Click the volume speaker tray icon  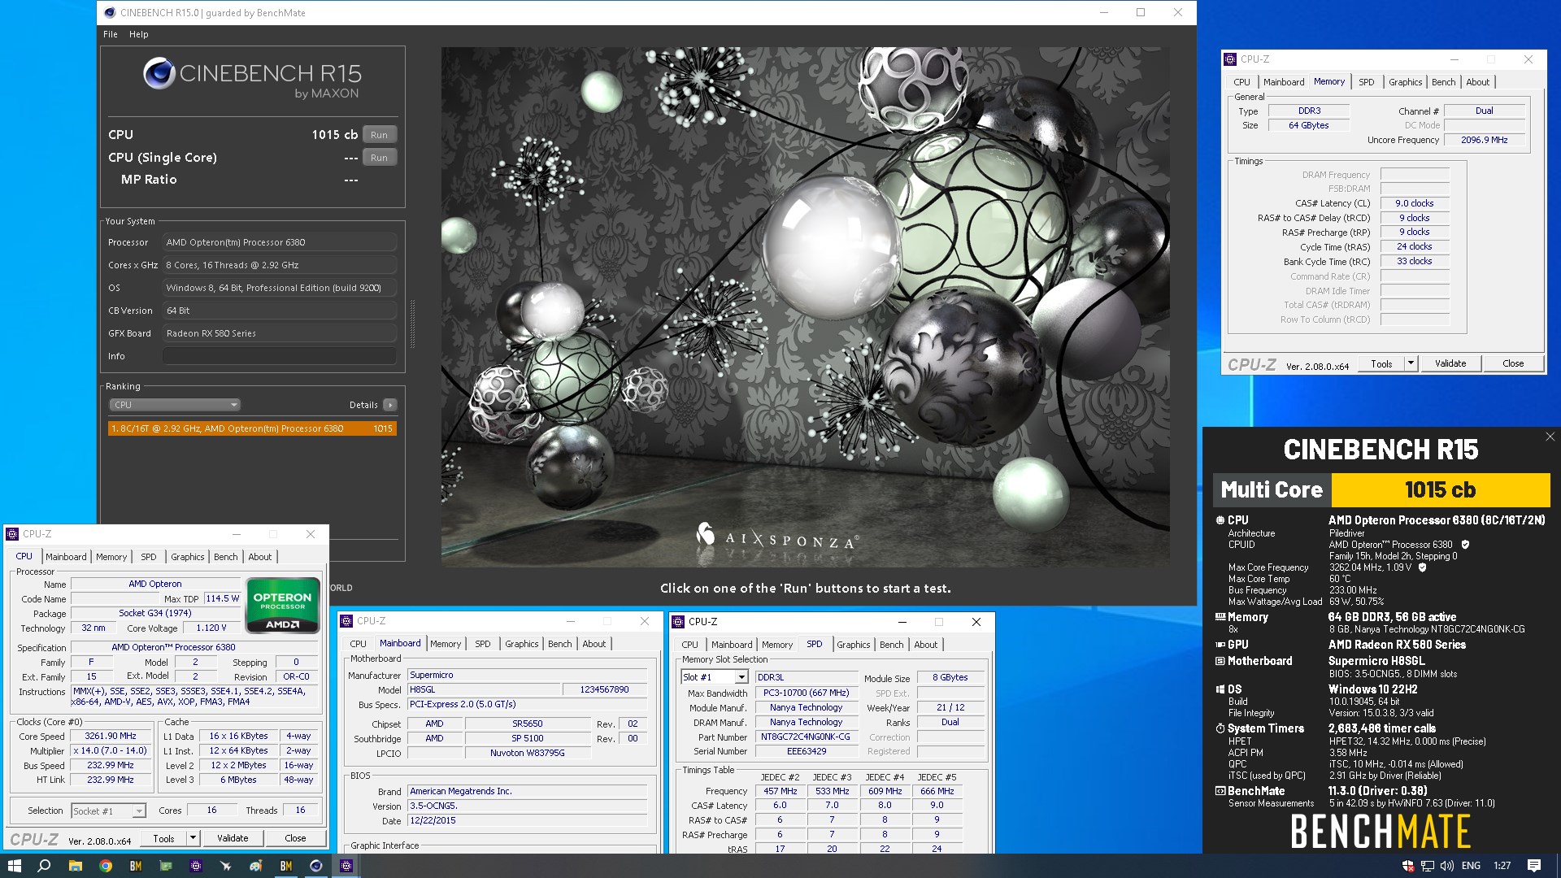pos(1447,866)
